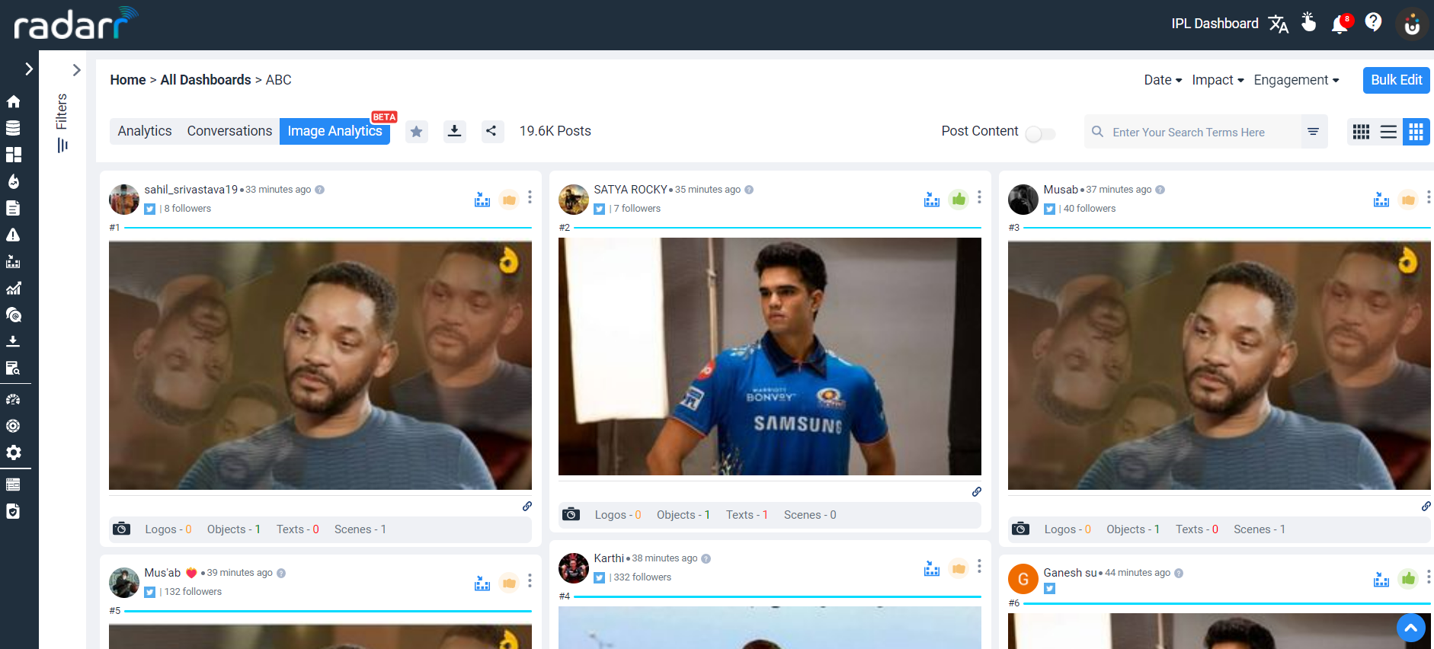Click Ganesh su avatar
Viewport: 1434px width, 649px height.
point(1023,579)
